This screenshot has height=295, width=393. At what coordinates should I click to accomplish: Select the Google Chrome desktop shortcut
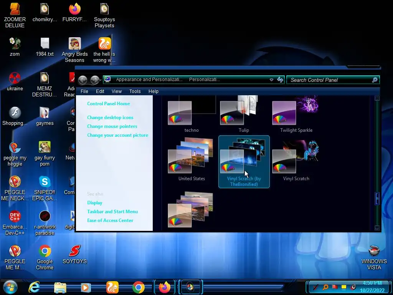tap(45, 258)
